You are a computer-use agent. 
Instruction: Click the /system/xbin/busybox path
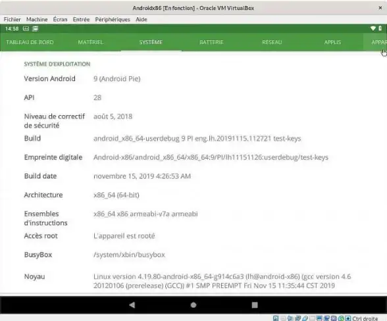pos(129,255)
